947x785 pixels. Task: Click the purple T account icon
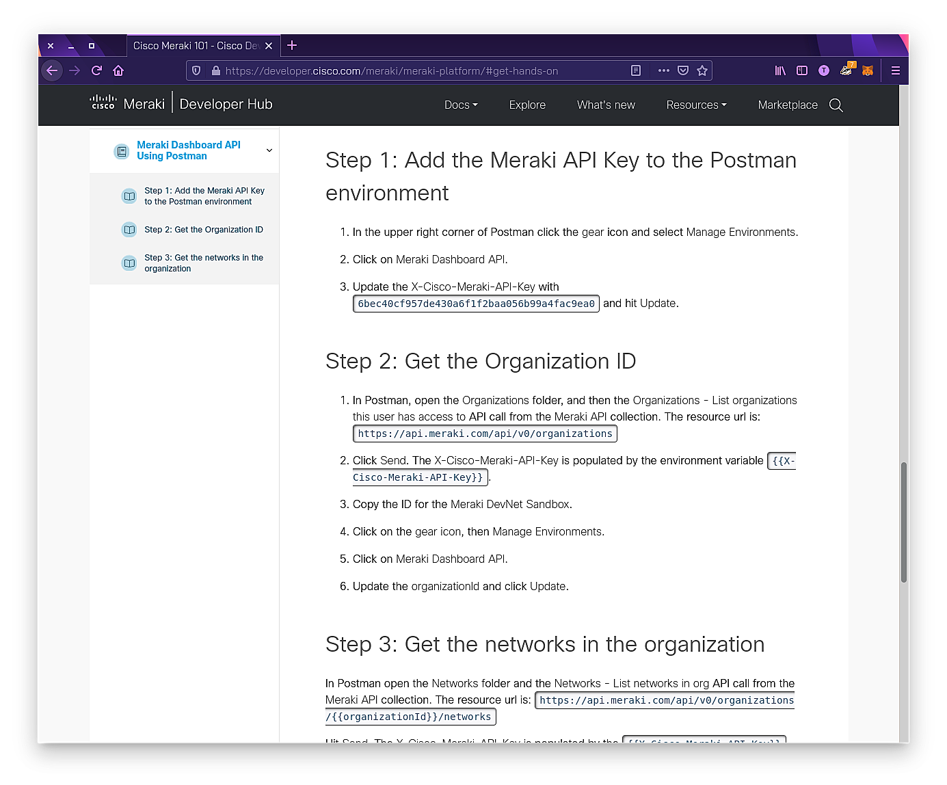point(824,70)
